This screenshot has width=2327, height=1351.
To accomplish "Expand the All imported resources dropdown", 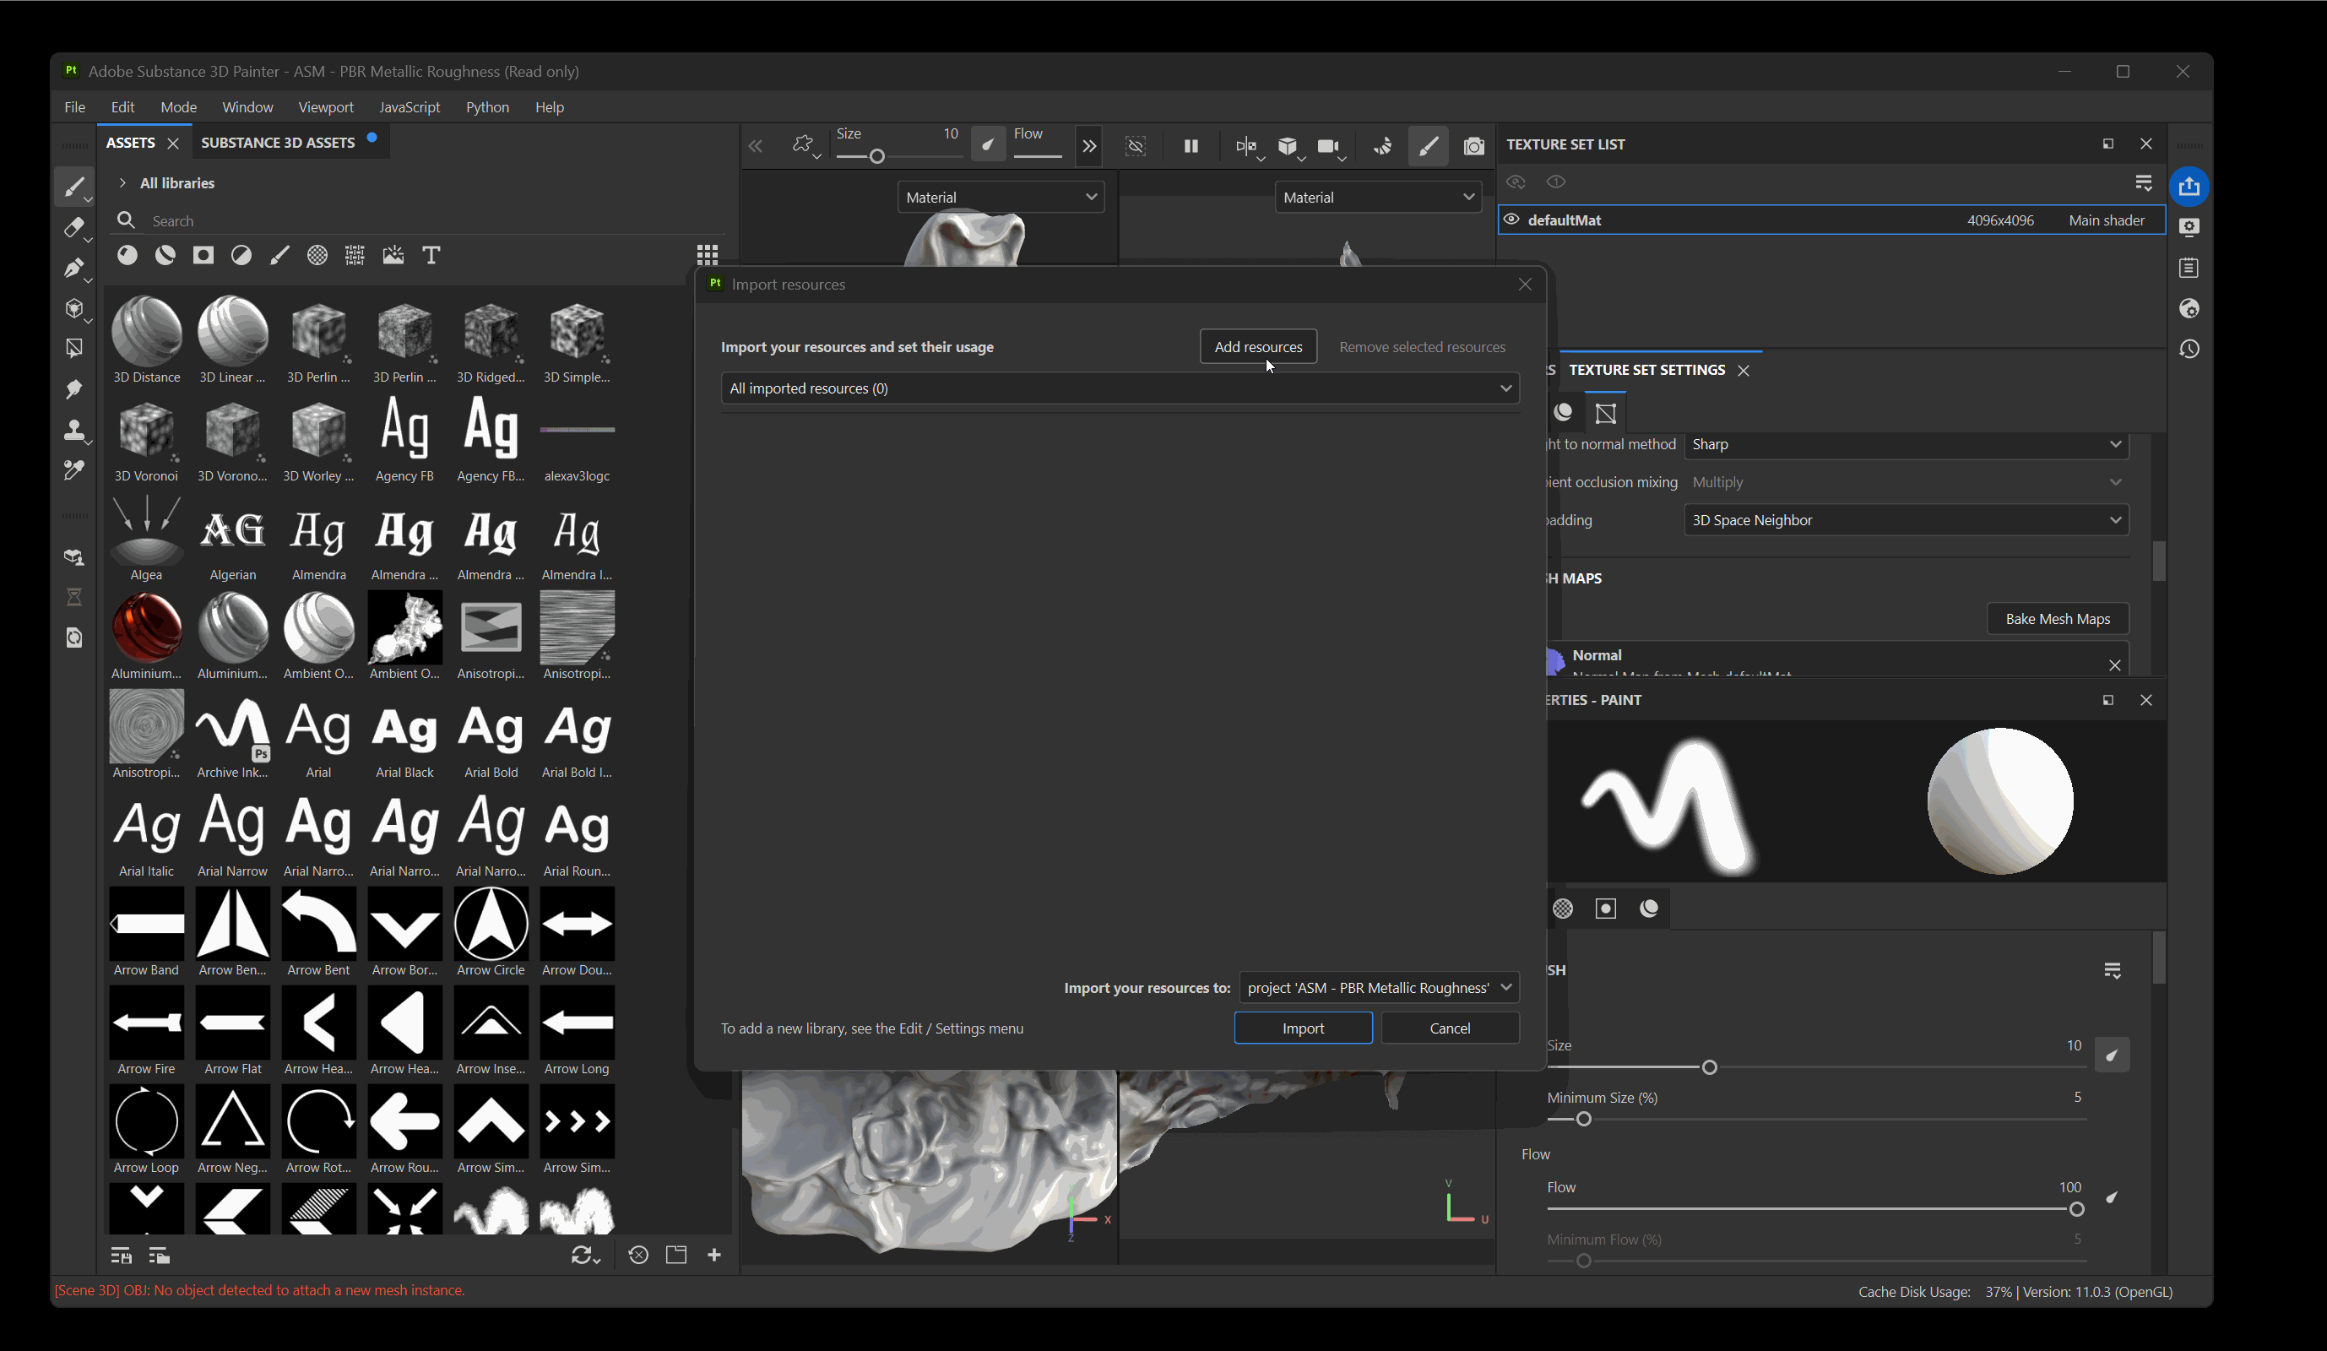I will click(x=1120, y=388).
